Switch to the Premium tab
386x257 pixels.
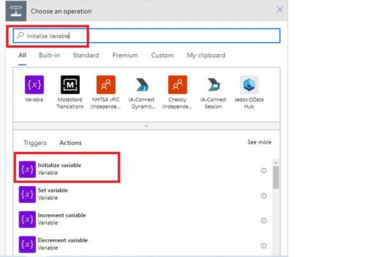point(125,55)
